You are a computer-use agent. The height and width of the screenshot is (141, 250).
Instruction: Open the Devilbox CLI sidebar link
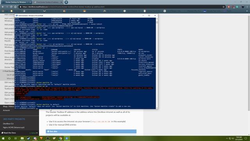coord(8,124)
